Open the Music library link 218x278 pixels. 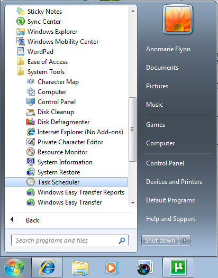155,105
